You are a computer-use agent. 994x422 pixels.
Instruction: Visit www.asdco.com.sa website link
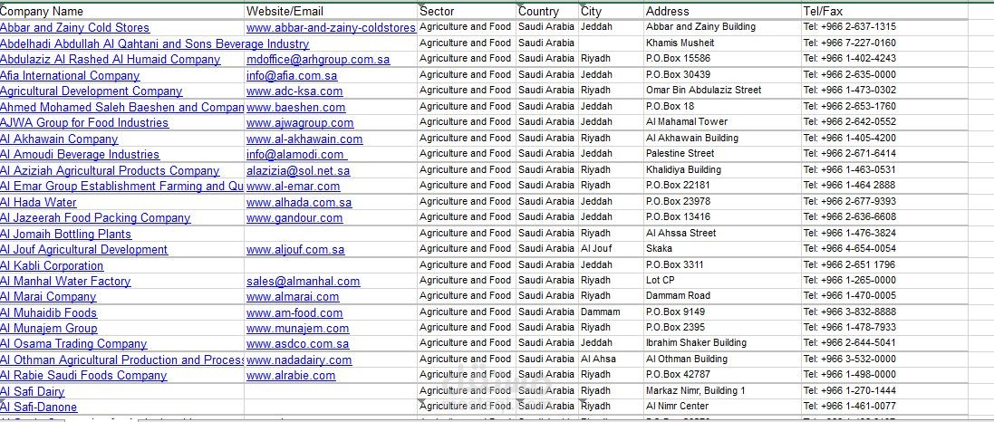click(298, 344)
